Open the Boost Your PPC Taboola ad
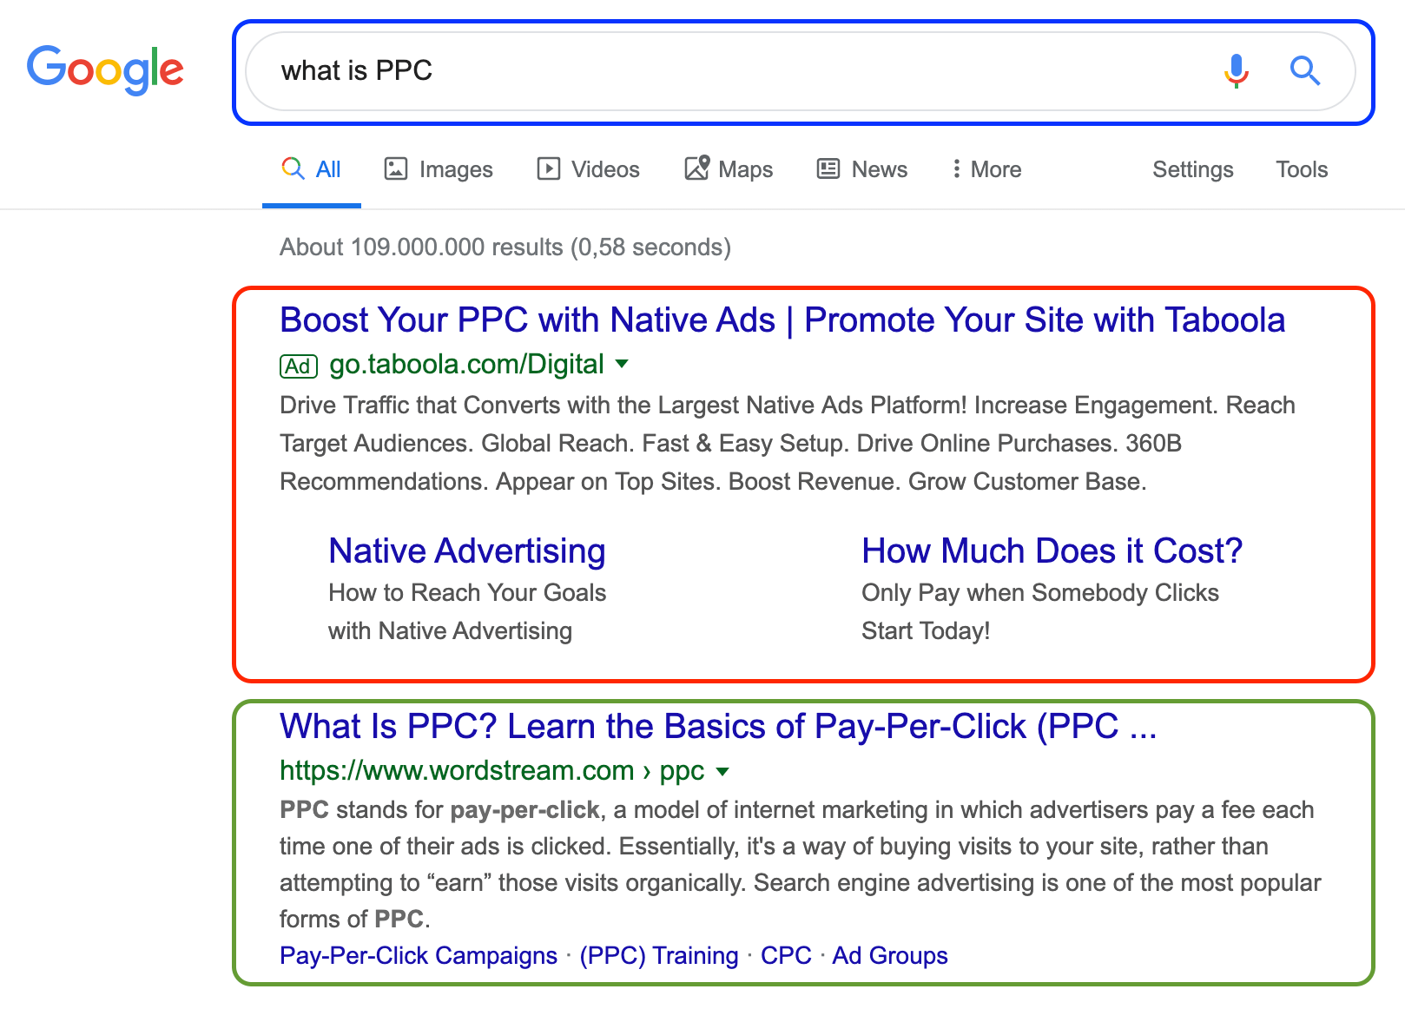This screenshot has height=1009, width=1405. coord(782,320)
